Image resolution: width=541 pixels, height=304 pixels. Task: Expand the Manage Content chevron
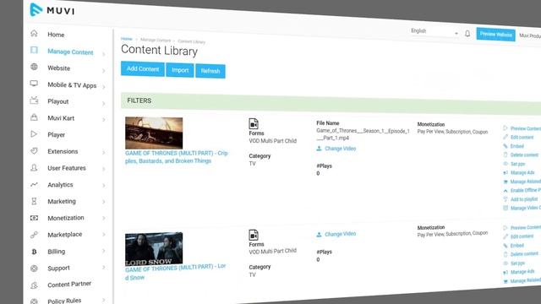point(103,54)
